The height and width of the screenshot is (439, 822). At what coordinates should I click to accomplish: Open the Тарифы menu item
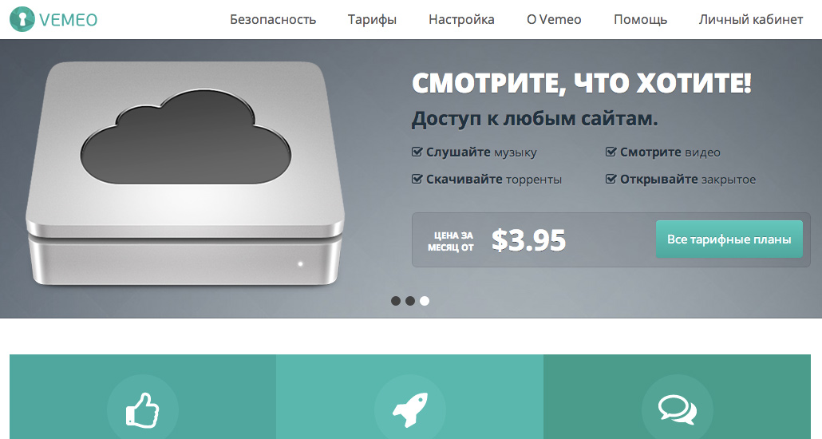(372, 20)
